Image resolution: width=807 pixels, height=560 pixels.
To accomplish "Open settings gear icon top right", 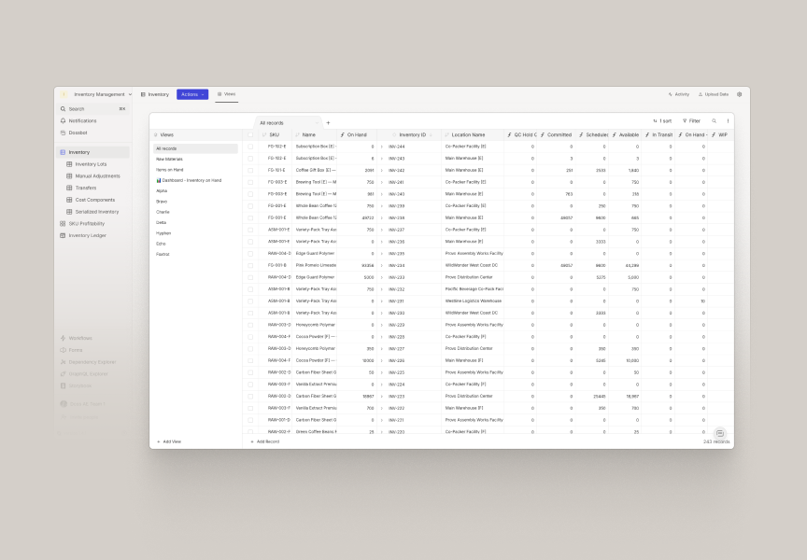I will (740, 94).
